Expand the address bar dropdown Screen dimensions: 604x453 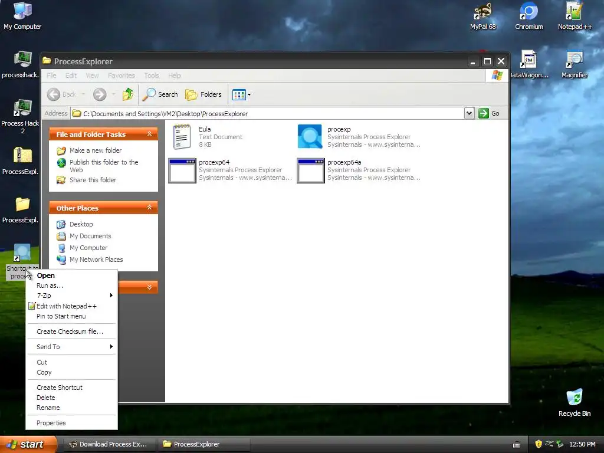click(469, 113)
